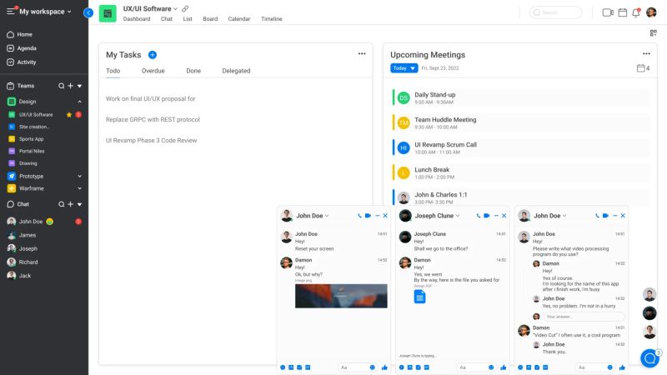Start a new chat with the Chat plus icon
This screenshot has height=375, width=667.
pyautogui.click(x=71, y=204)
